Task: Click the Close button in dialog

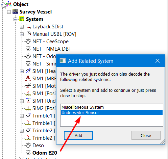Action: click(x=146, y=135)
